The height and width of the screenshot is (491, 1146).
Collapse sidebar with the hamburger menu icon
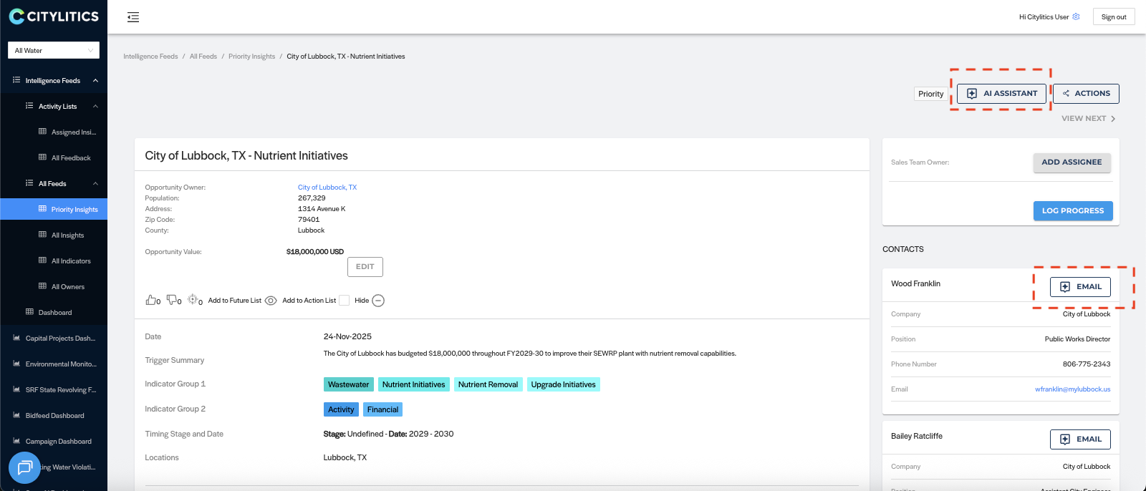click(133, 17)
